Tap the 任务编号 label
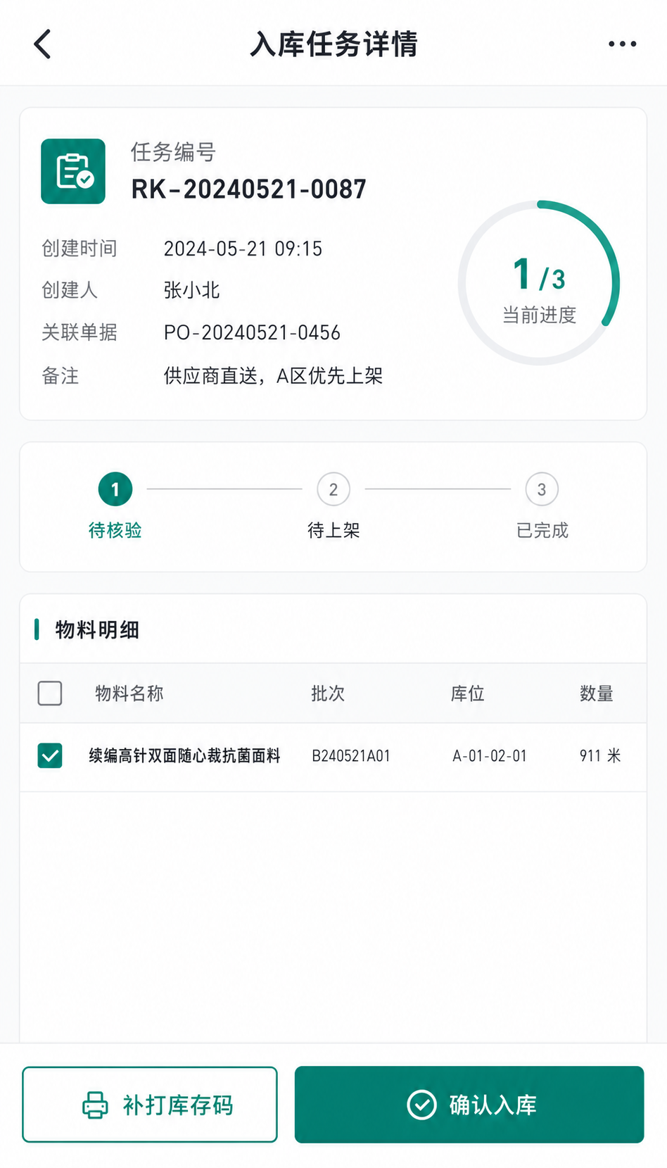Image resolution: width=667 pixels, height=1168 pixels. coord(173,151)
